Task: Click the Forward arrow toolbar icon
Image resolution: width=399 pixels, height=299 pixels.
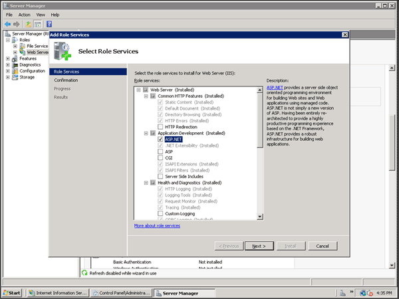Action: pyautogui.click(x=16, y=24)
